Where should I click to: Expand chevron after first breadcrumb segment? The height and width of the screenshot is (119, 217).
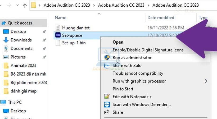pos(94,6)
